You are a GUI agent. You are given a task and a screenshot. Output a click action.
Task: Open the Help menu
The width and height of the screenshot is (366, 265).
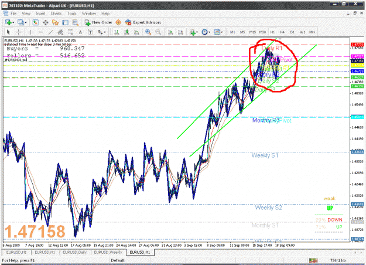(105, 13)
